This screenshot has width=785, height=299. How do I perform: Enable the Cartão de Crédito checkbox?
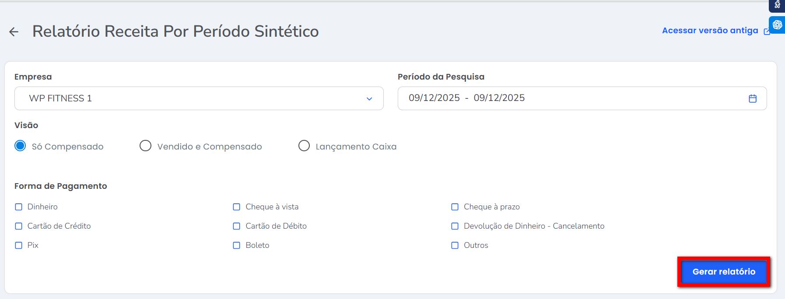tap(19, 226)
